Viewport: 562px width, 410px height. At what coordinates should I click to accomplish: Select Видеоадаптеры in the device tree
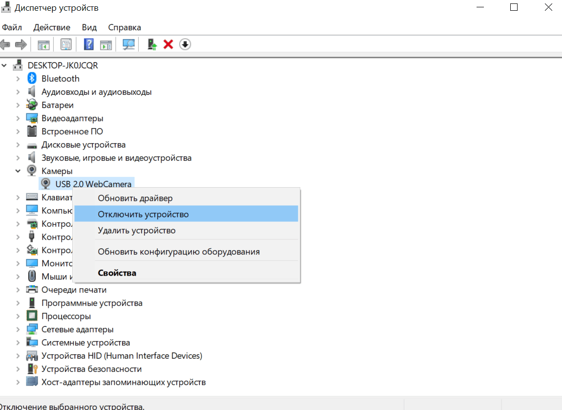click(72, 118)
